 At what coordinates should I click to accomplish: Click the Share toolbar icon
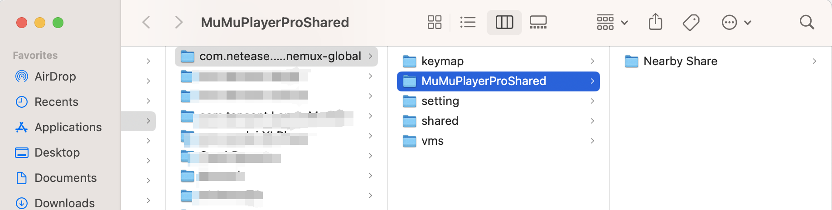pos(655,22)
